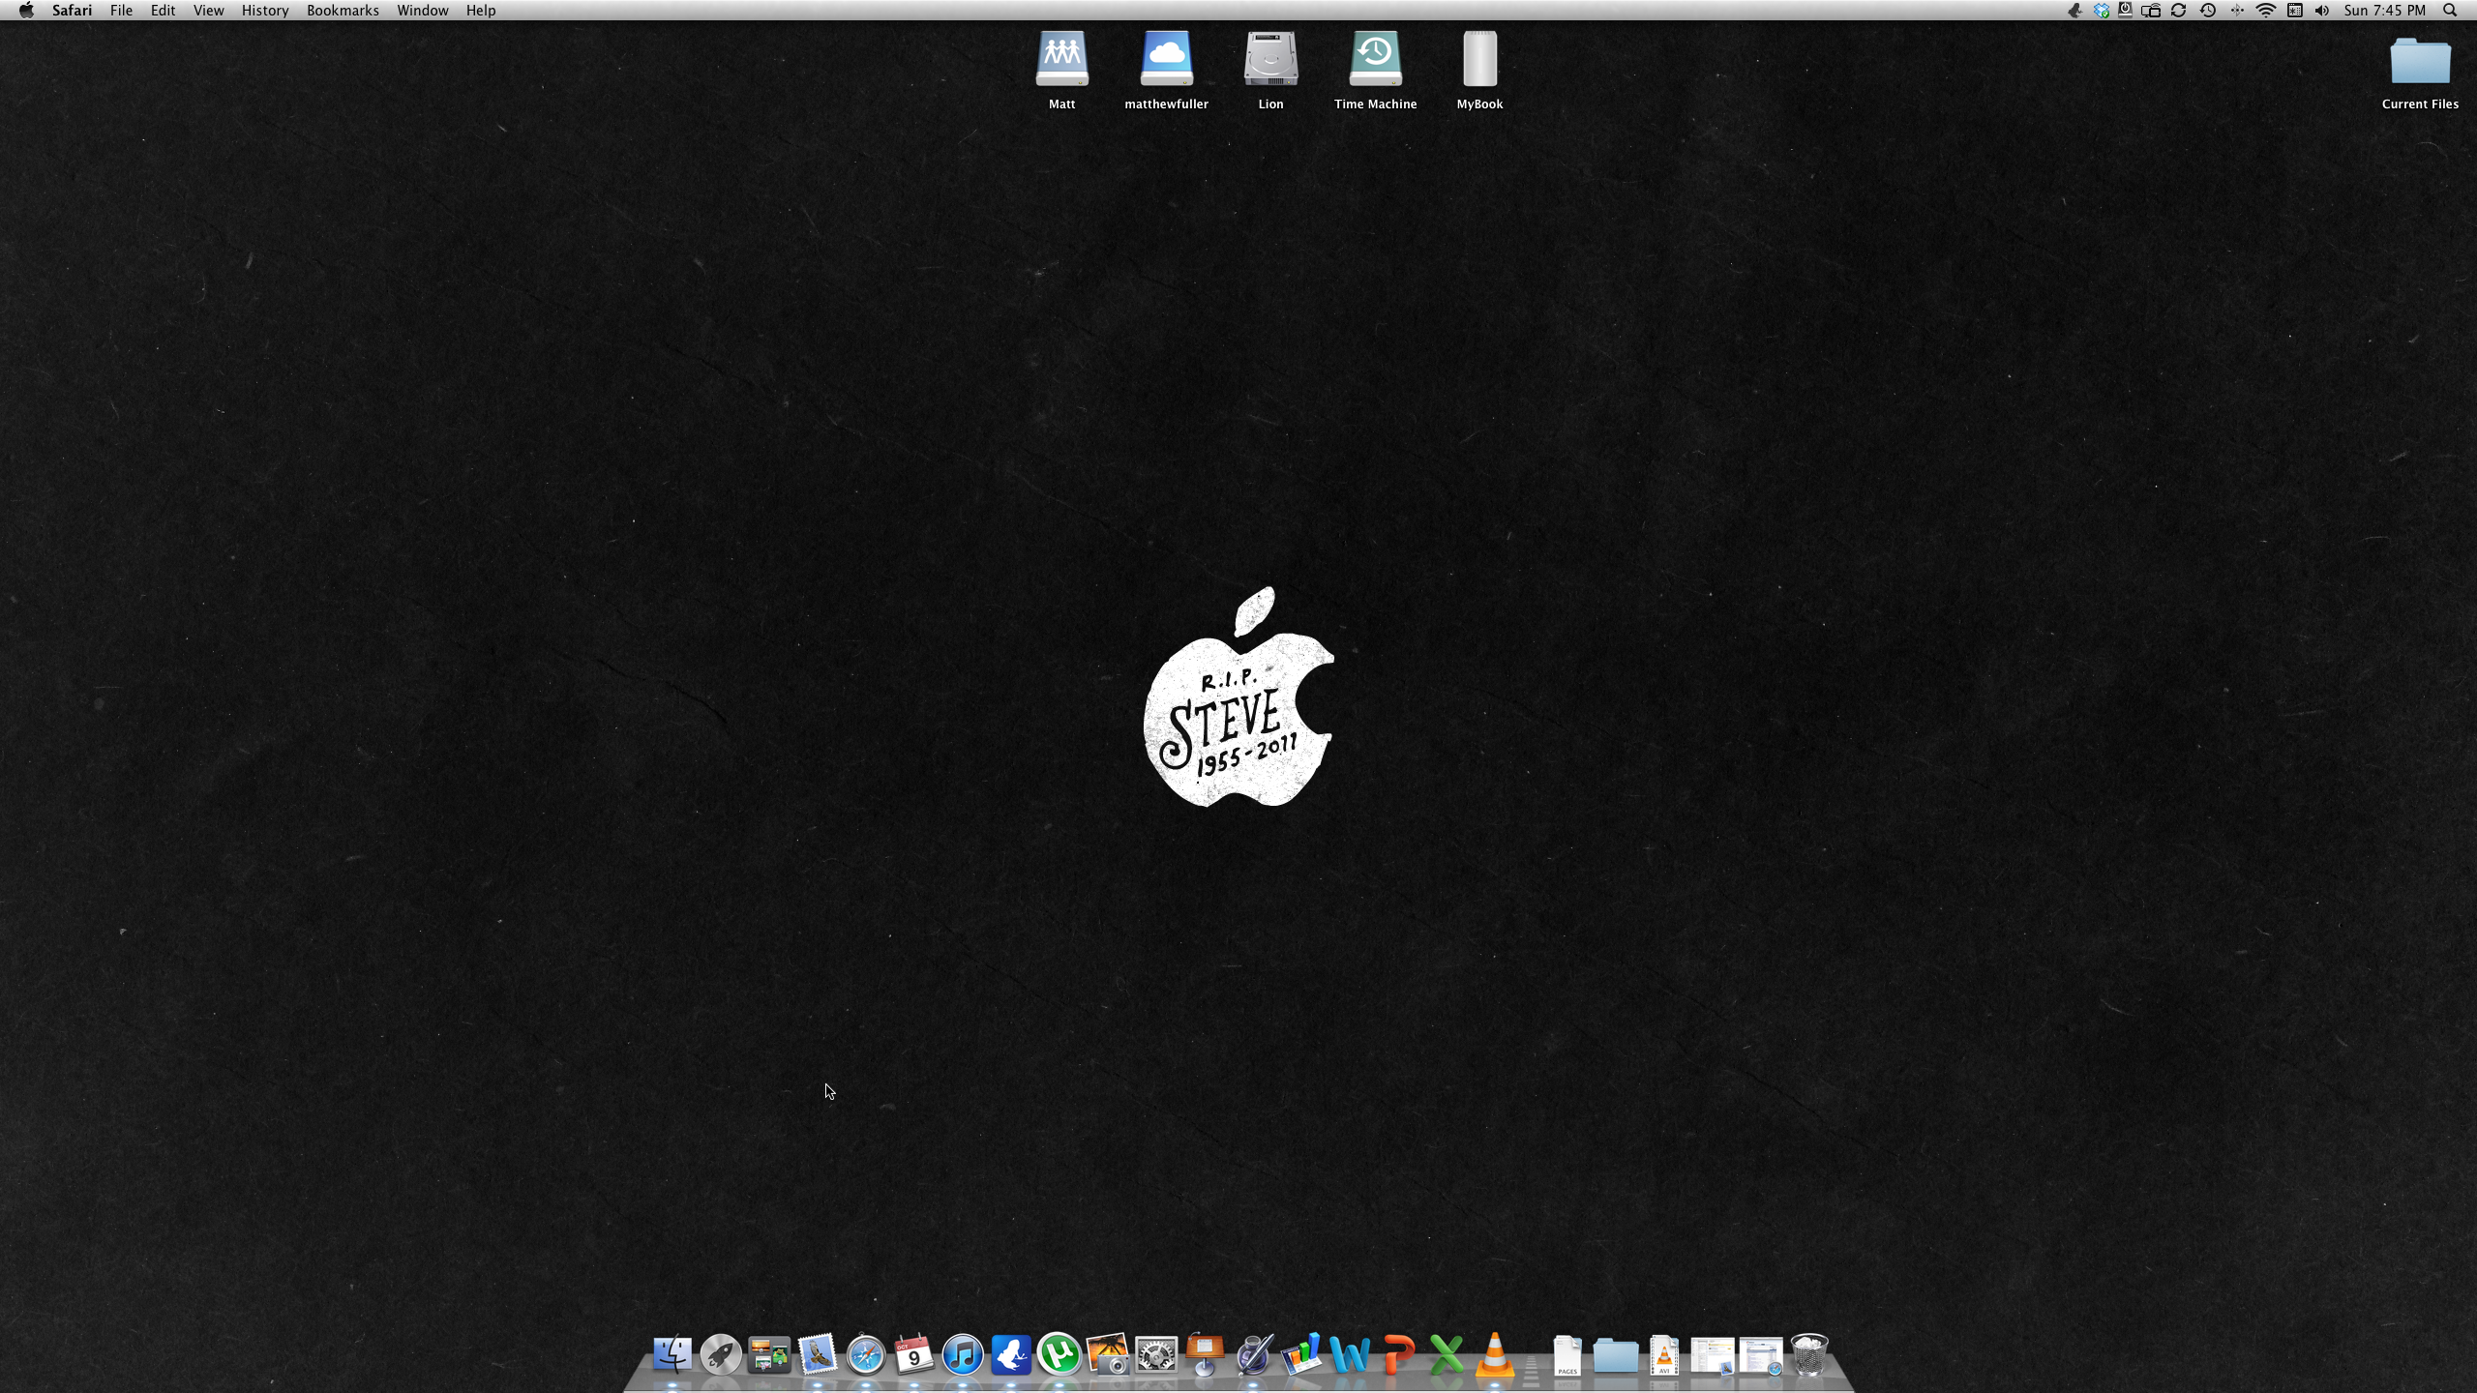Open Finder from the dock
Viewport: 2477px width, 1393px height.
pyautogui.click(x=671, y=1354)
